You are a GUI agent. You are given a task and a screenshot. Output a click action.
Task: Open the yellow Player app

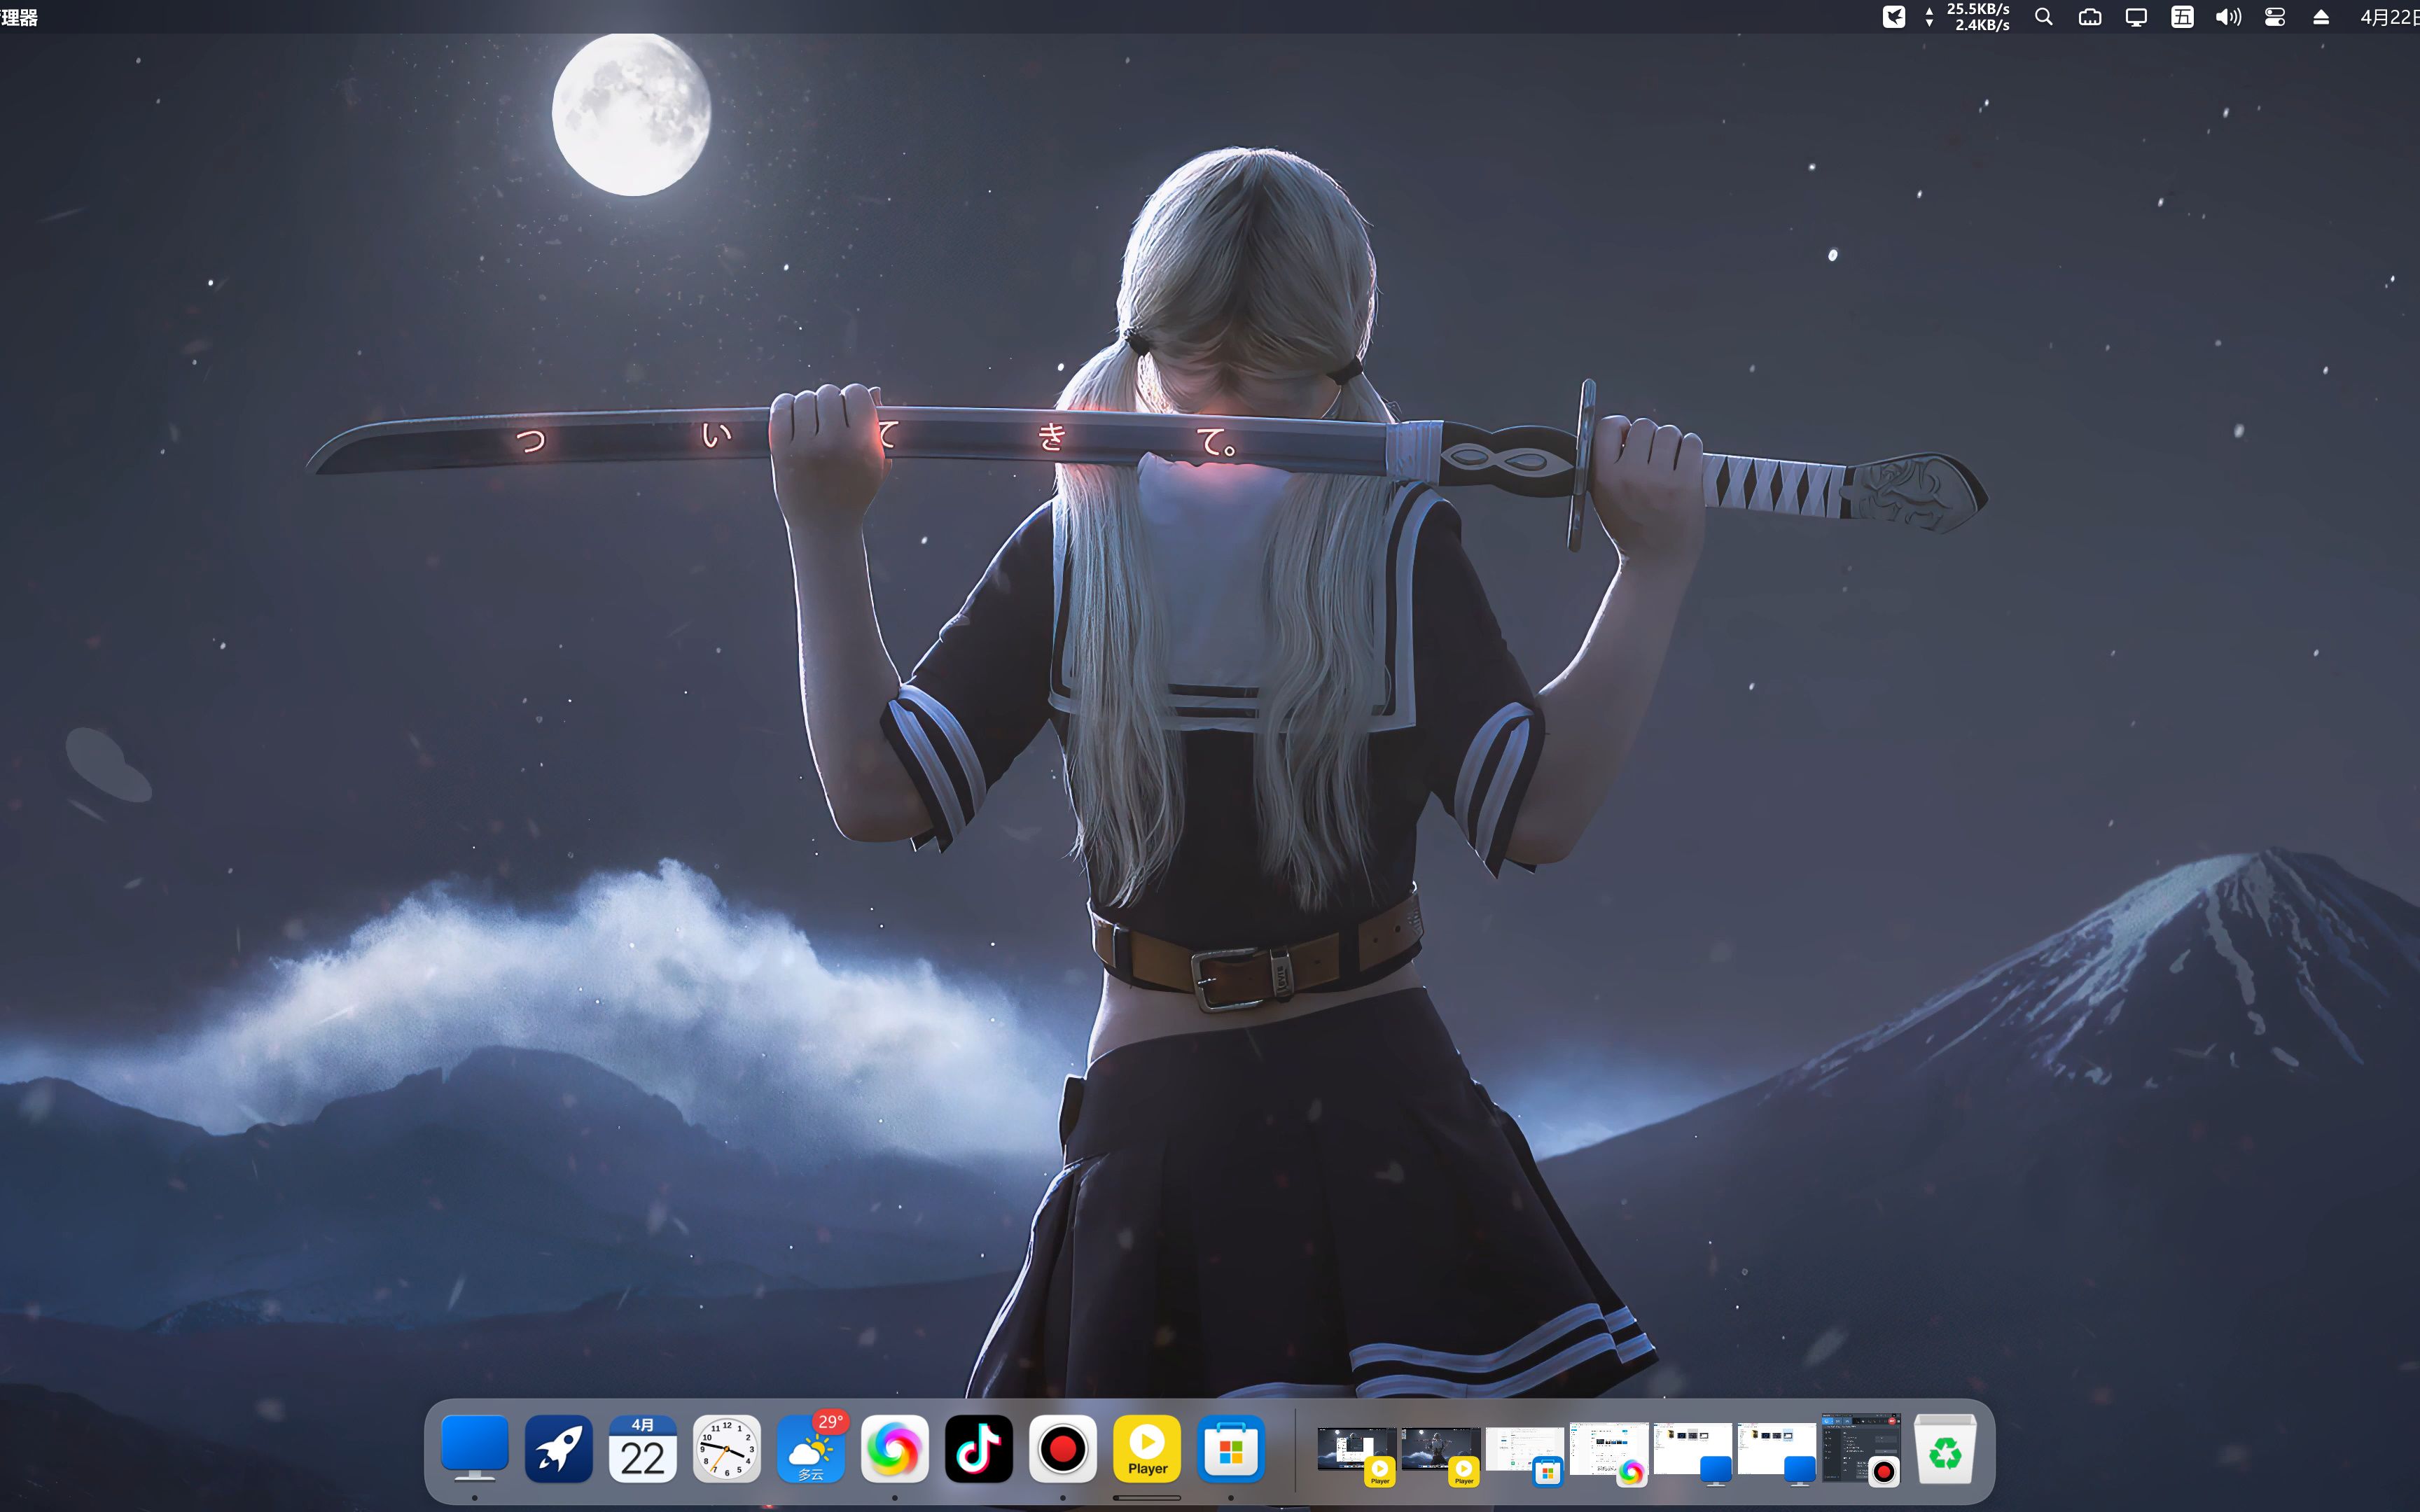coord(1147,1448)
